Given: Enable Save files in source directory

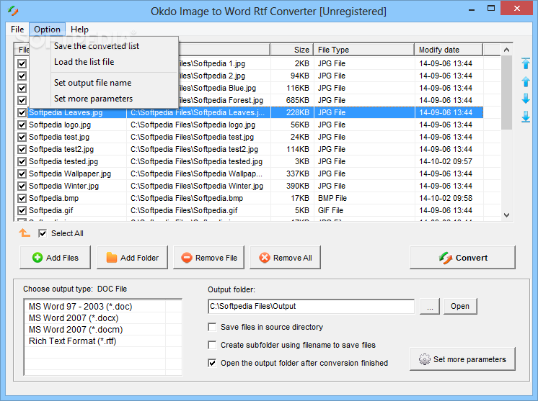Looking at the screenshot, I should [212, 327].
